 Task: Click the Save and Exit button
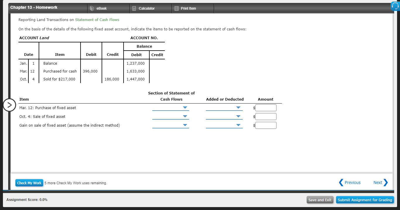tap(320, 200)
